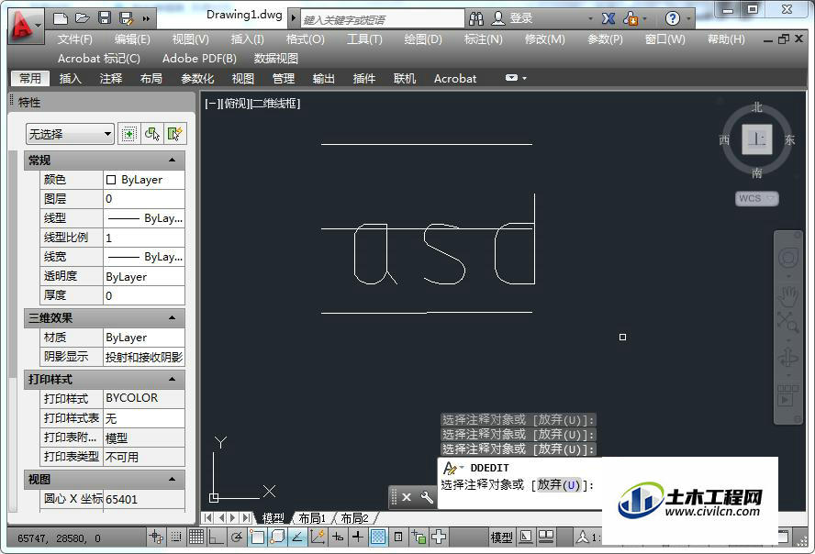Expand quick access toolbar overflow arrows

146,19
